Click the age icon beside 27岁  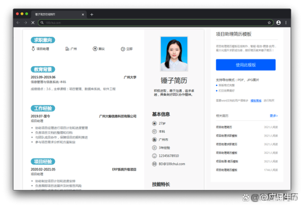pos(154,123)
